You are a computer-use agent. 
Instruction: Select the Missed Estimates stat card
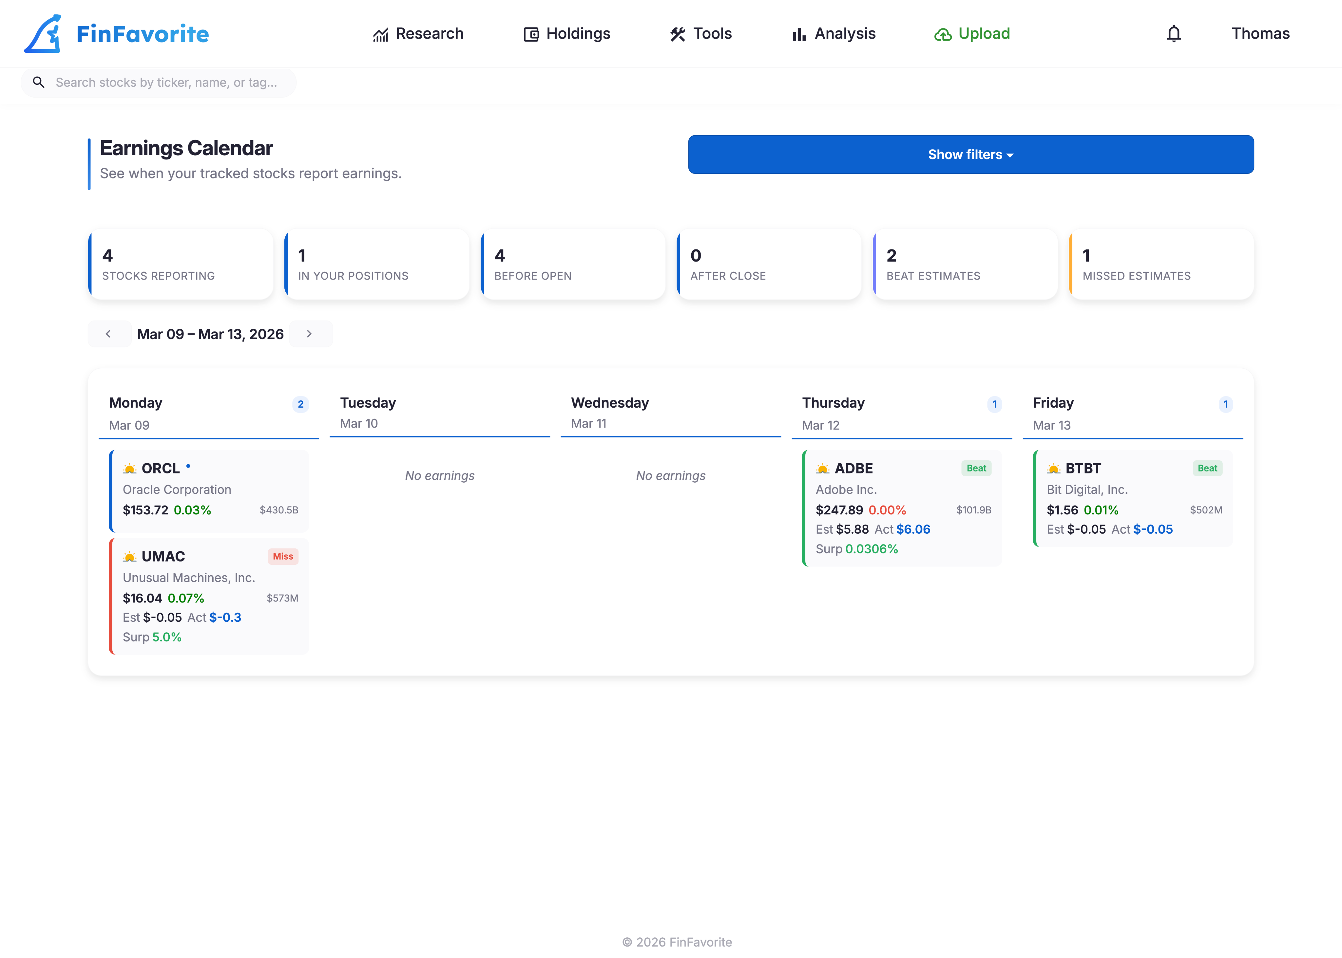1161,264
